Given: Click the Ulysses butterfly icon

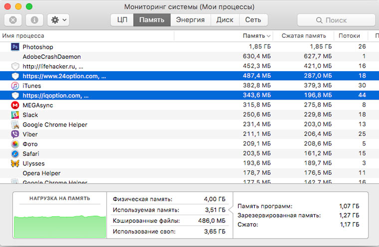Looking at the screenshot, I should [x=15, y=163].
